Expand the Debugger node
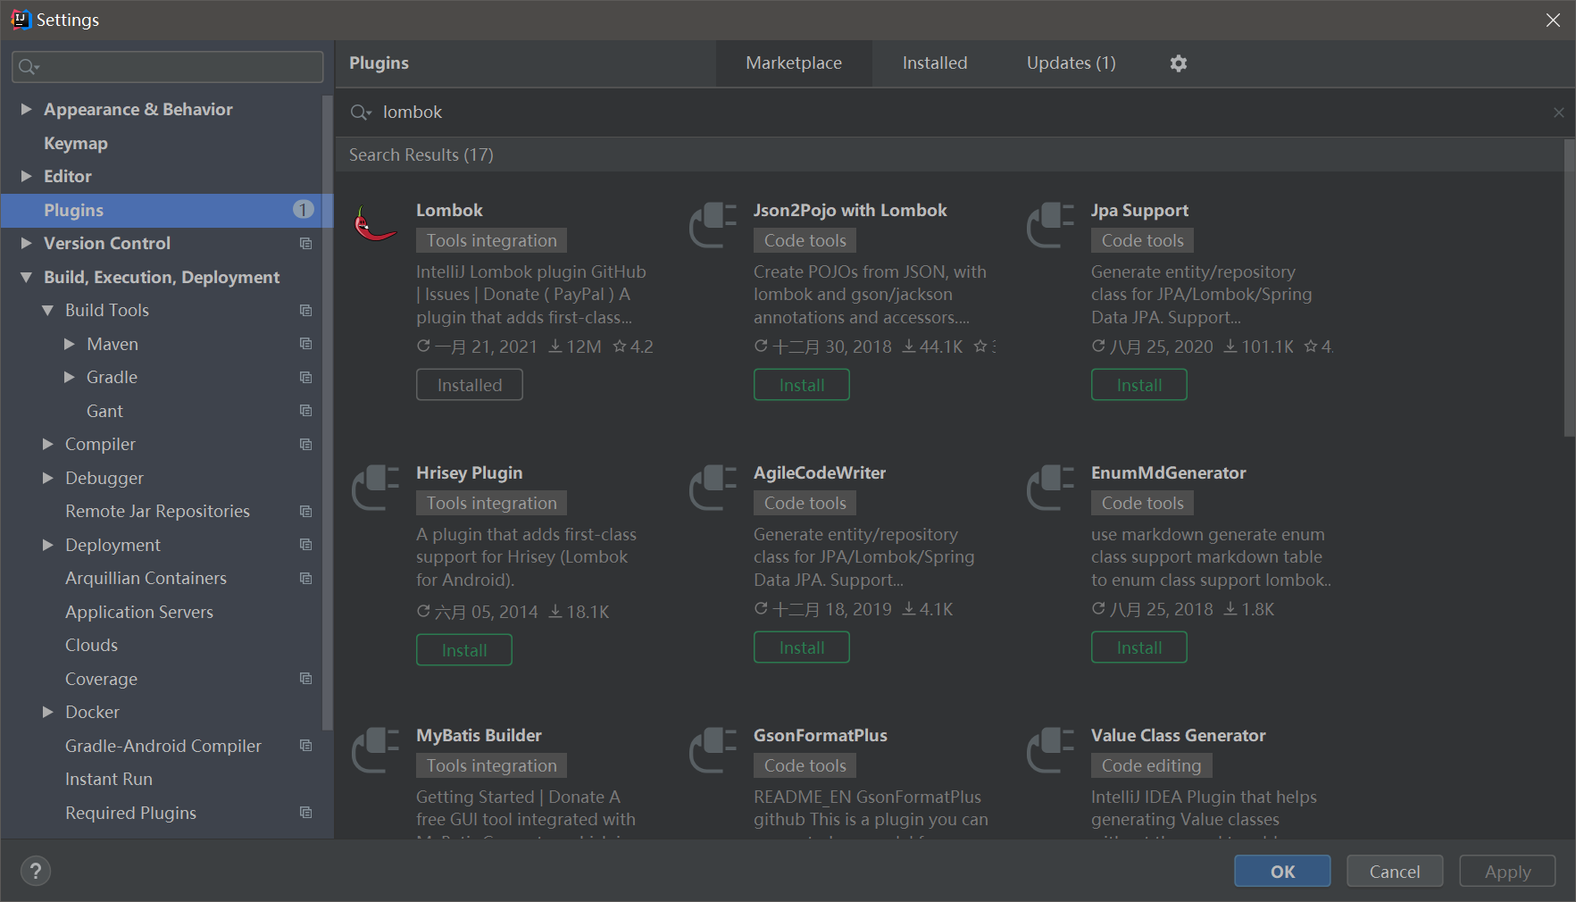The image size is (1576, 902). [x=47, y=478]
